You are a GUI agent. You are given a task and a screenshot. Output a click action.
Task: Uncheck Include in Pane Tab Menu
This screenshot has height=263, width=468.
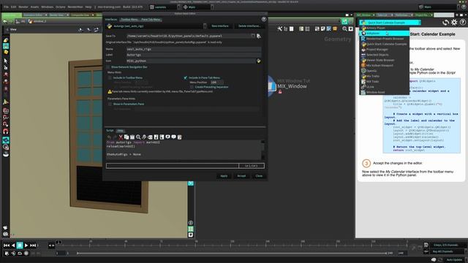tap(185, 77)
